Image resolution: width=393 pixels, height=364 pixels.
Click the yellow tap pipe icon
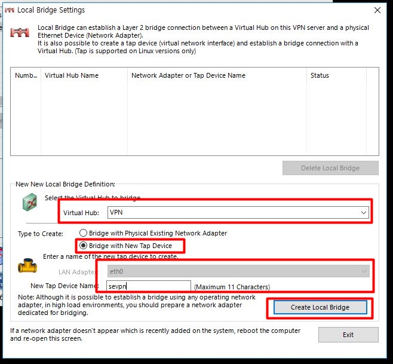pyautogui.click(x=27, y=265)
